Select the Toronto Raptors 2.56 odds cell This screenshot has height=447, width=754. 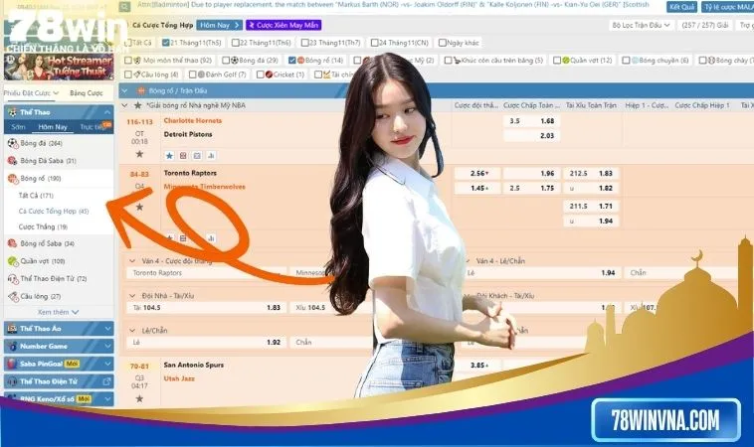tap(477, 173)
